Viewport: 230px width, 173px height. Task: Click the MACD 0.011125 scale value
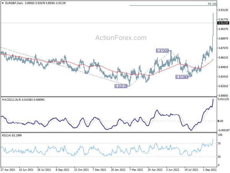click(223, 99)
